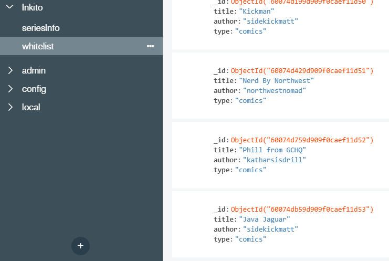The width and height of the screenshot is (389, 261).
Task: Expand the local database
Action: coord(10,107)
